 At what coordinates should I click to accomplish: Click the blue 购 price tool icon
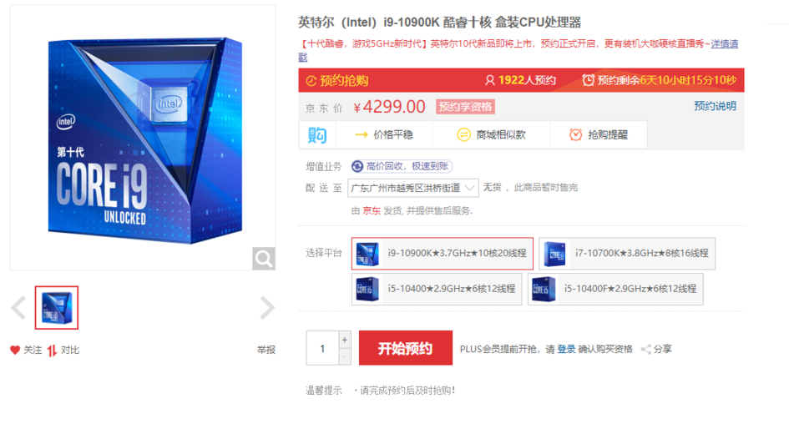coord(317,134)
